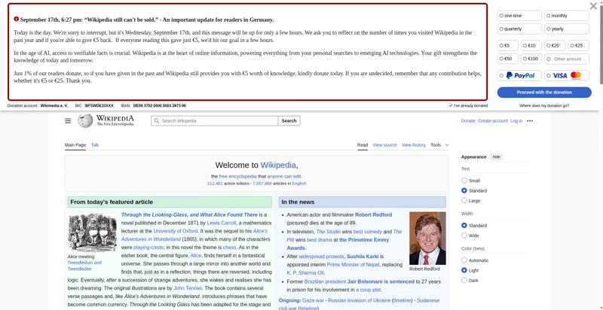Set text size to Large
Image resolution: width=603 pixels, height=310 pixels.
[x=464, y=200]
